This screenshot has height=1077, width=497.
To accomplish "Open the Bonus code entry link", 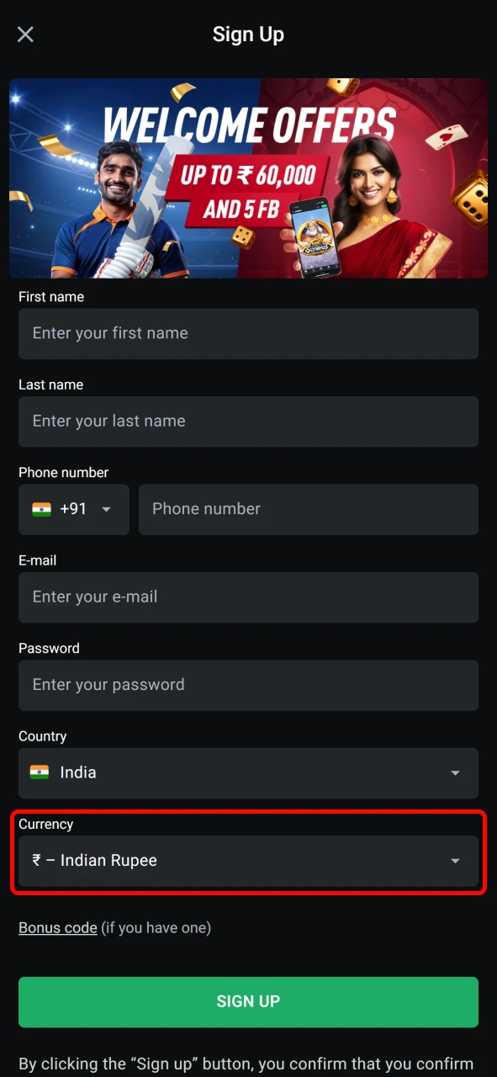I will tap(57, 927).
